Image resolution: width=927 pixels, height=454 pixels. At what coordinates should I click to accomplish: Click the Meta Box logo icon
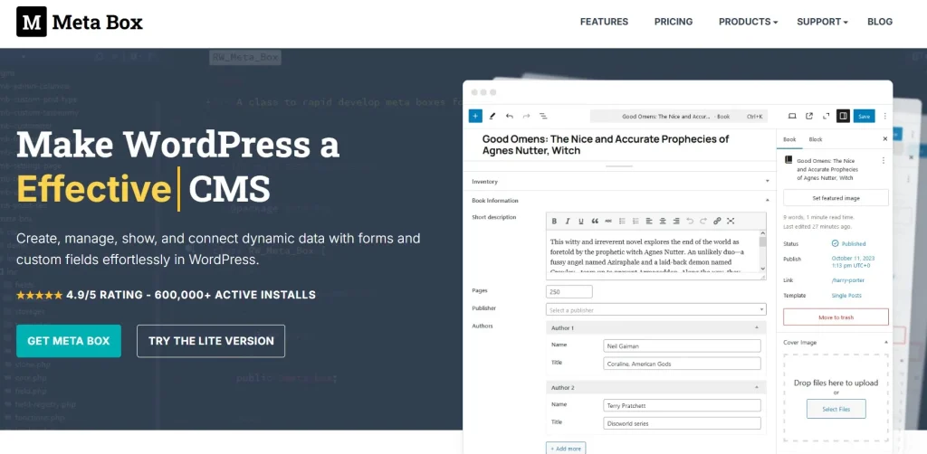click(x=32, y=22)
